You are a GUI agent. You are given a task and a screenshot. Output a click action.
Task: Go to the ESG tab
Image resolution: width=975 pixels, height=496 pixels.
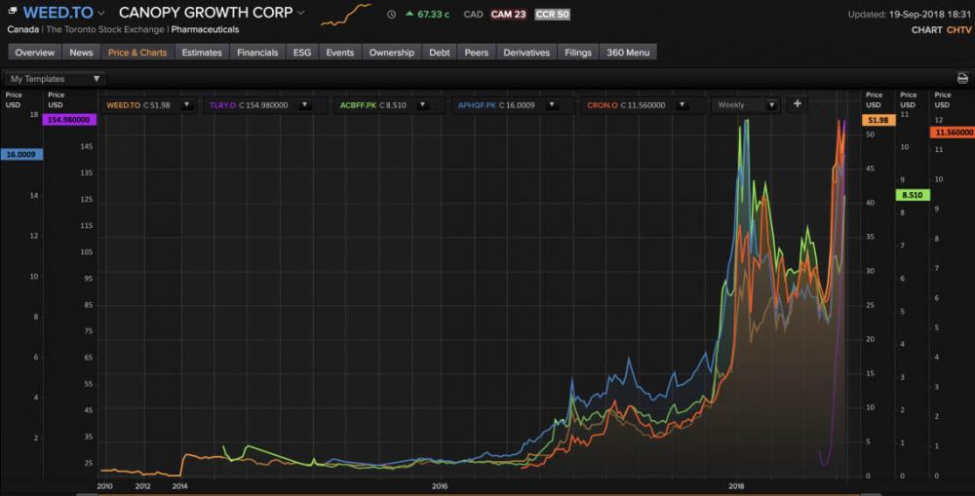(x=302, y=53)
